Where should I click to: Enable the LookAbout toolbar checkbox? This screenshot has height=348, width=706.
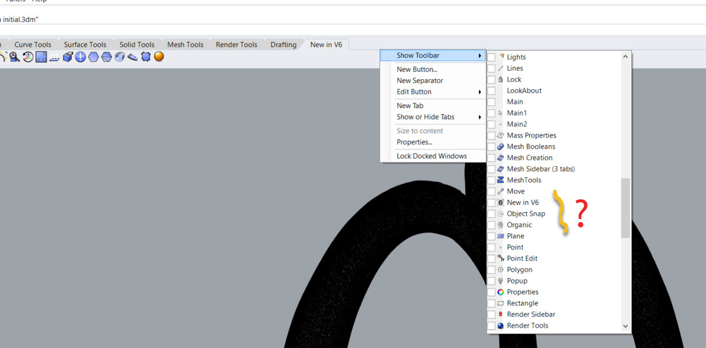492,91
